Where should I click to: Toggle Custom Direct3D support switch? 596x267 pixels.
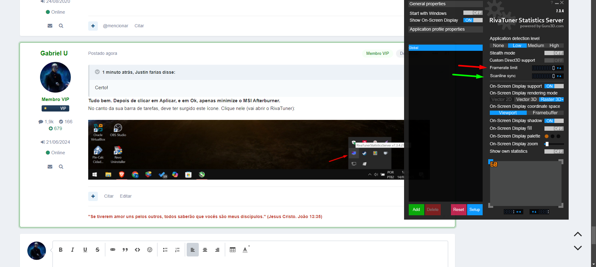point(554,60)
